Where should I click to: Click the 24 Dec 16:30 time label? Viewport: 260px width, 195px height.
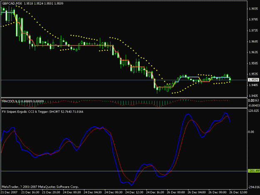coord(155,193)
